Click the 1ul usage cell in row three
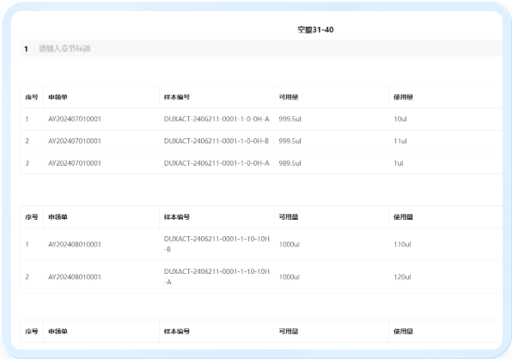Viewport: 512px width, 359px height. click(x=399, y=163)
